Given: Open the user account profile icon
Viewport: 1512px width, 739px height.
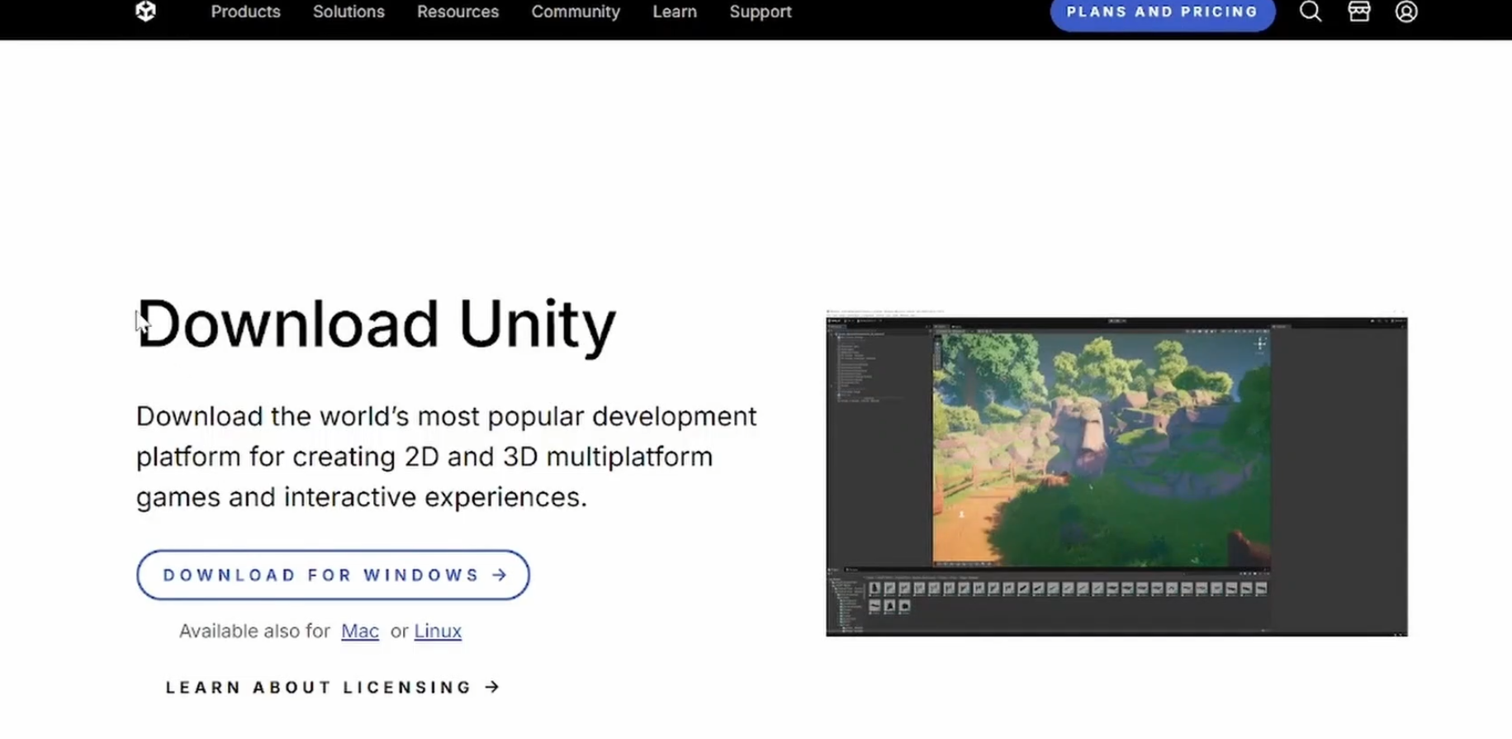Looking at the screenshot, I should (1406, 12).
